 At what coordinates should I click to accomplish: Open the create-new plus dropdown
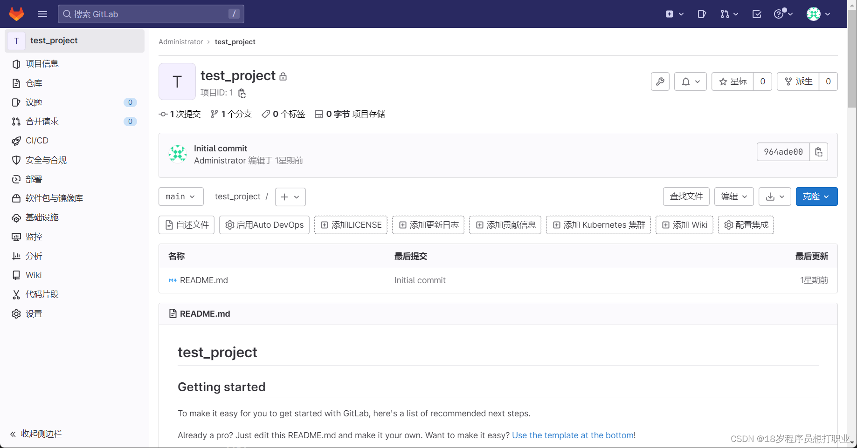(674, 14)
